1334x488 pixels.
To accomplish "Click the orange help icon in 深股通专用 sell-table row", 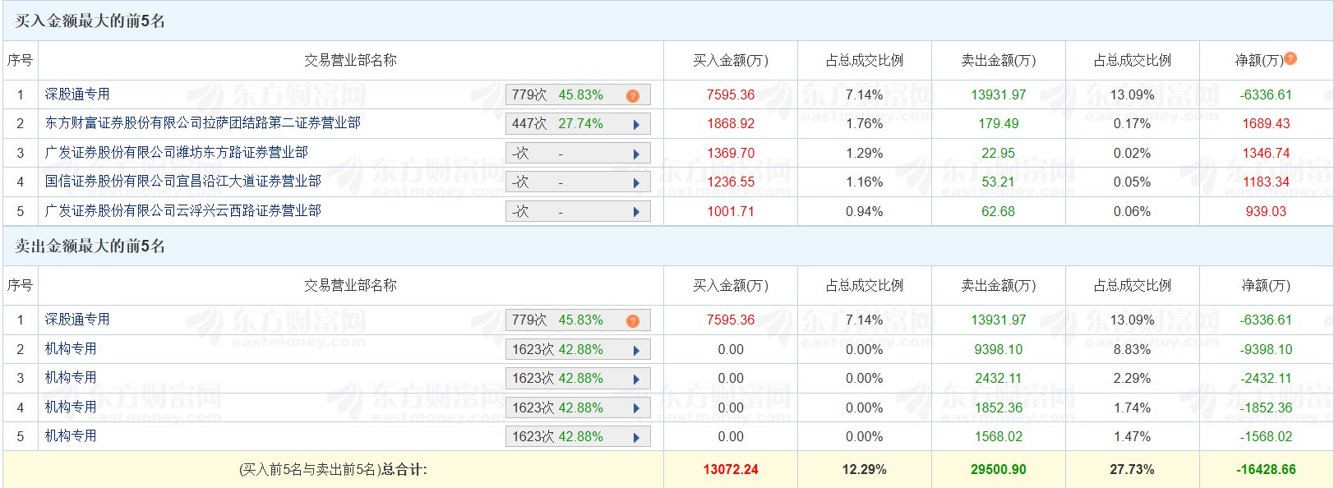I will [632, 321].
